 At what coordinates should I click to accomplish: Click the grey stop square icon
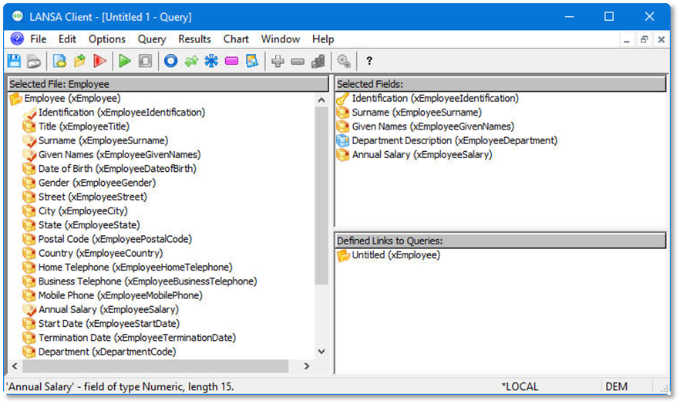coord(145,61)
